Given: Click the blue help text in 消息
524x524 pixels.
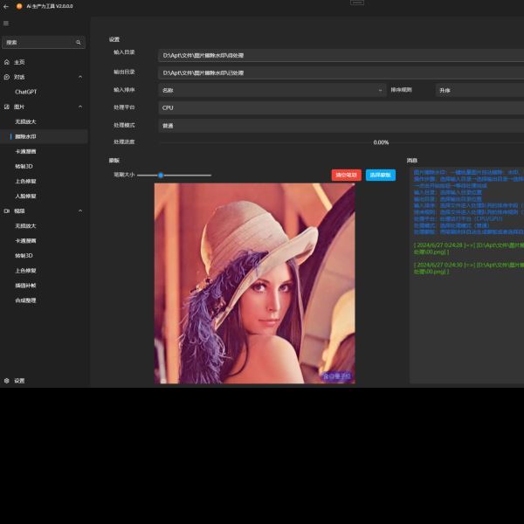Looking at the screenshot, I should 469,203.
